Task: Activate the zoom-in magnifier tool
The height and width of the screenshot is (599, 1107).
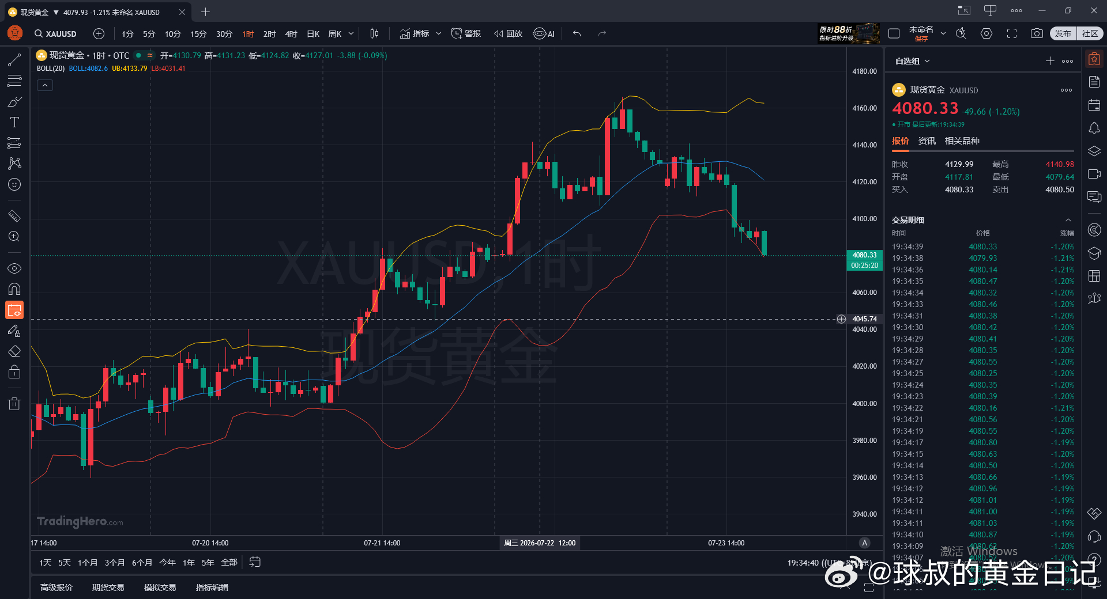Action: click(x=14, y=237)
